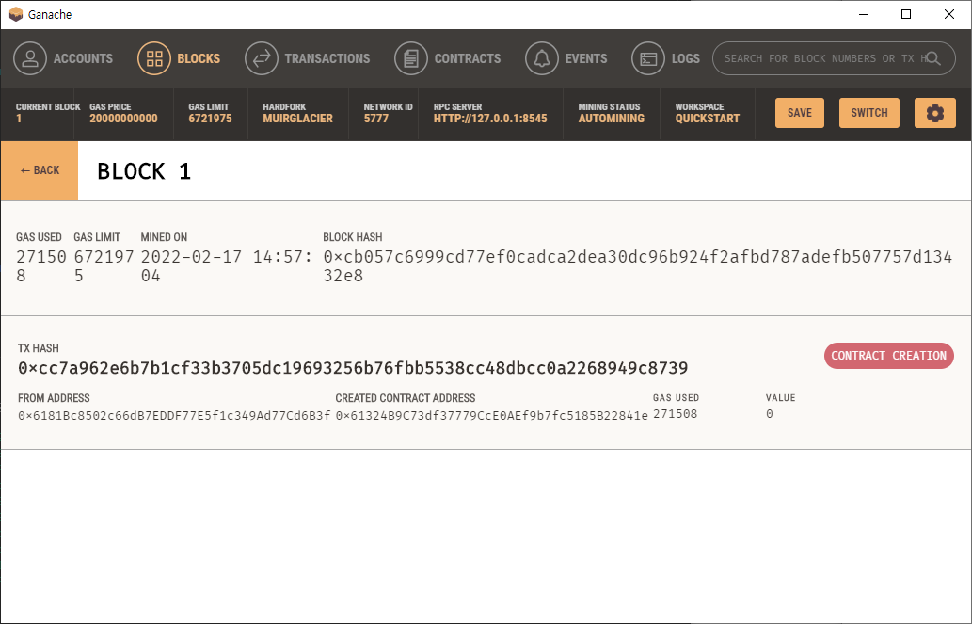972x624 pixels.
Task: Click the Logs terminal icon
Action: click(647, 58)
